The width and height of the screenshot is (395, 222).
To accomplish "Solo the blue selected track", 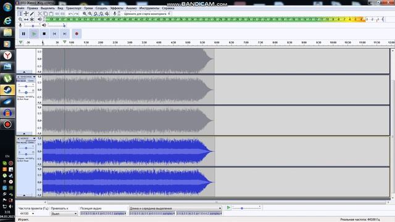I will coord(31,142).
